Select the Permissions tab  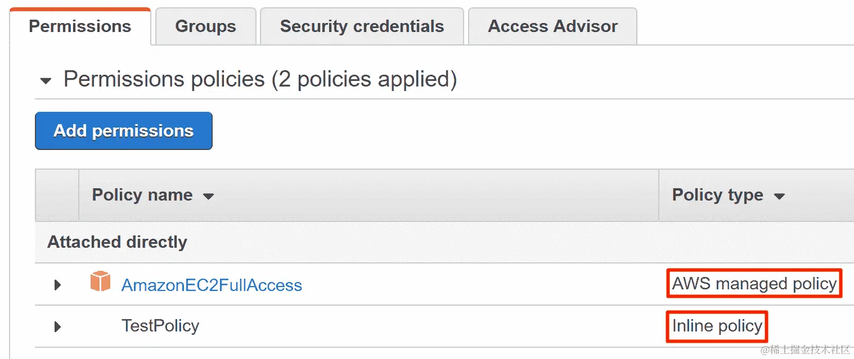(x=80, y=26)
